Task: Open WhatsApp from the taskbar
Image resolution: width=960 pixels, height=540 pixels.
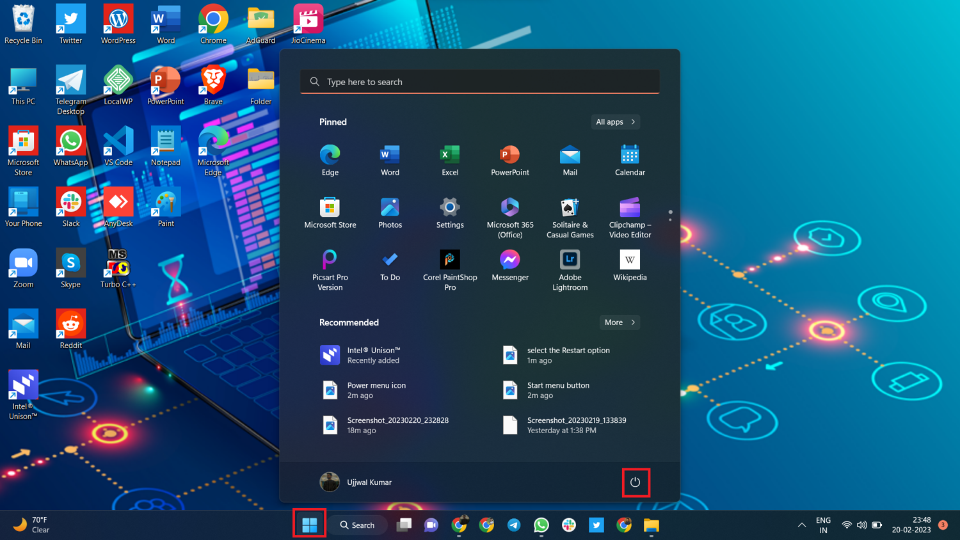Action: click(x=541, y=525)
